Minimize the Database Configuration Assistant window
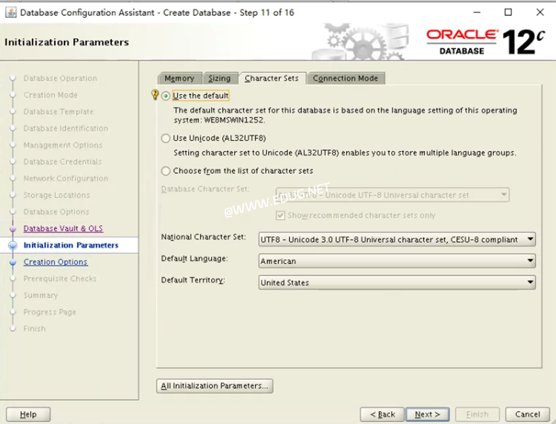The height and width of the screenshot is (424, 556). [477, 13]
